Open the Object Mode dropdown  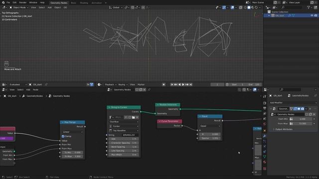[x=19, y=7]
